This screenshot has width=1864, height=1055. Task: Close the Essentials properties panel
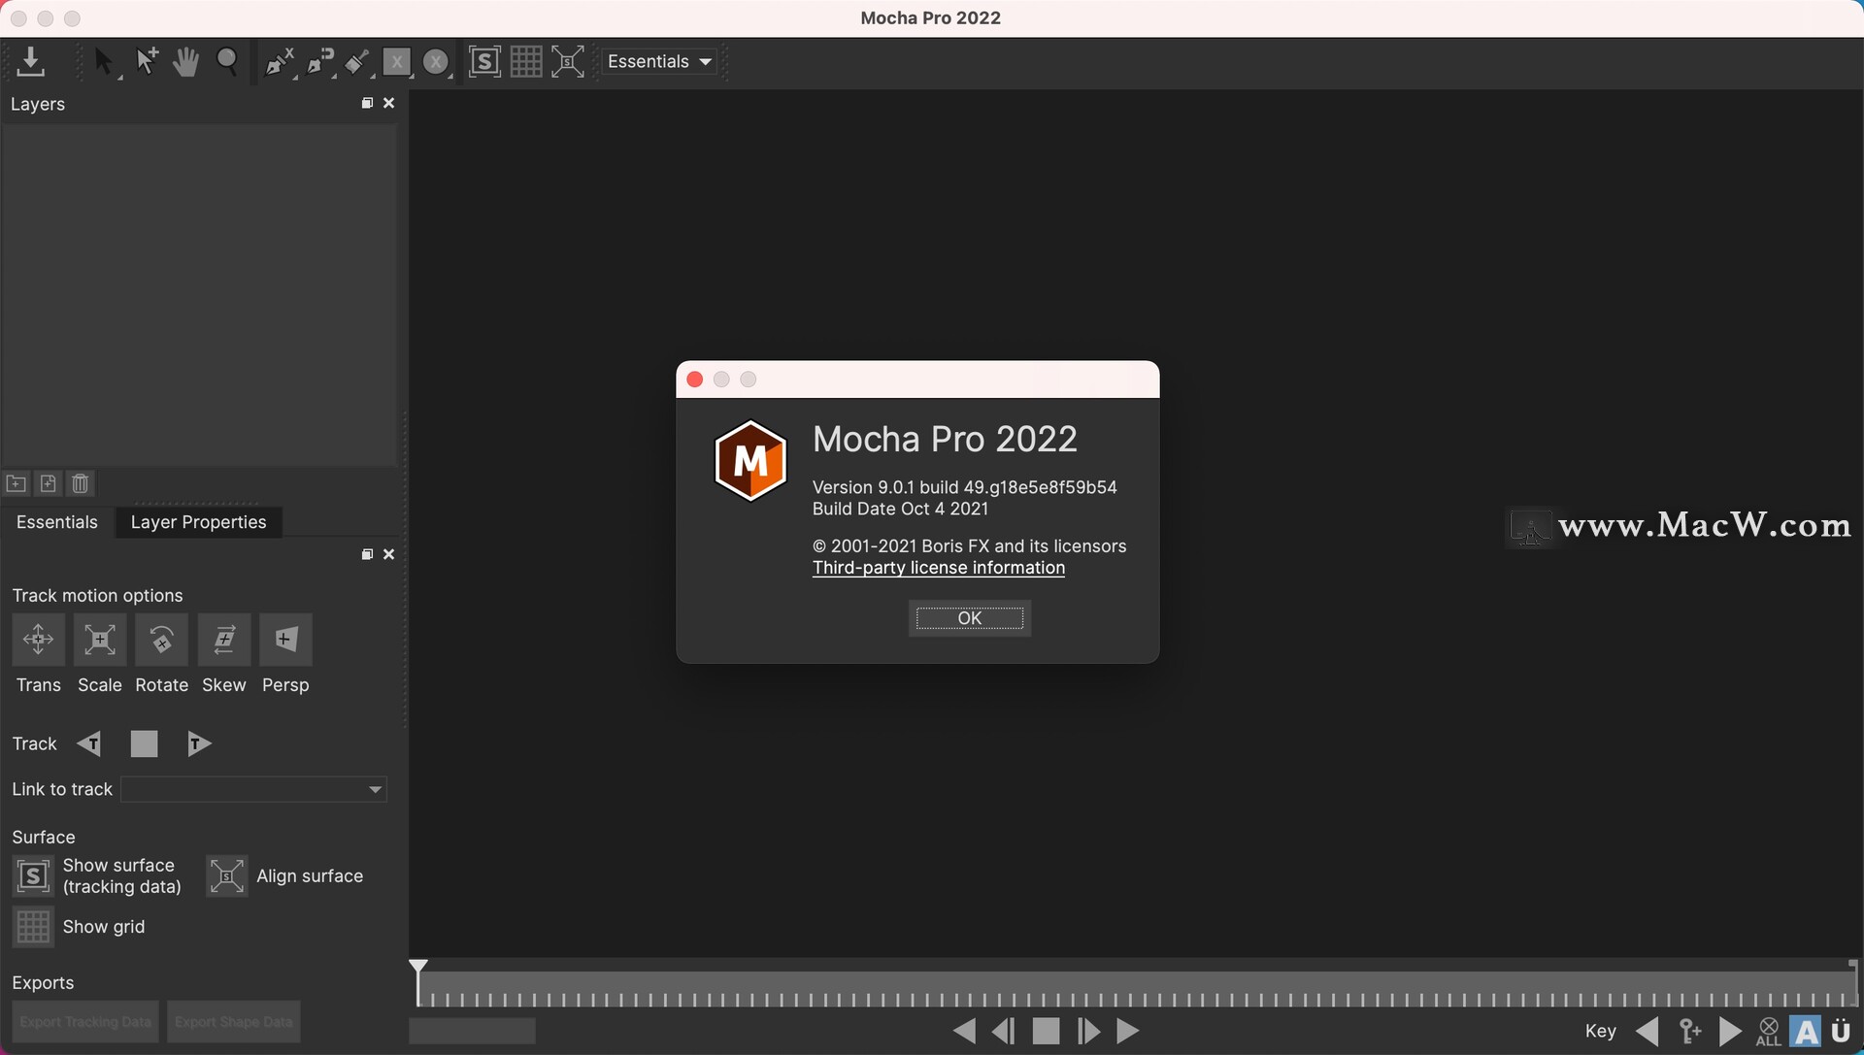pos(389,554)
